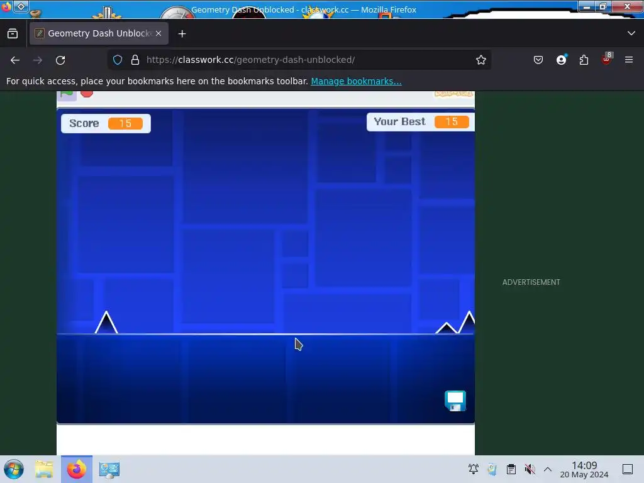Viewport: 644px width, 483px height.
Task: Expand the list all tabs chevron
Action: pos(631,33)
